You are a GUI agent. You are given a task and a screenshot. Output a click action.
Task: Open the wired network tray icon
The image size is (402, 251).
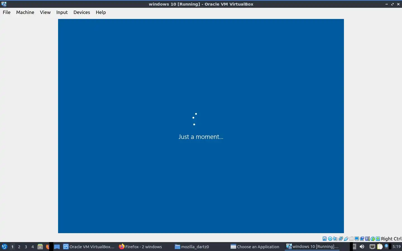point(372,247)
